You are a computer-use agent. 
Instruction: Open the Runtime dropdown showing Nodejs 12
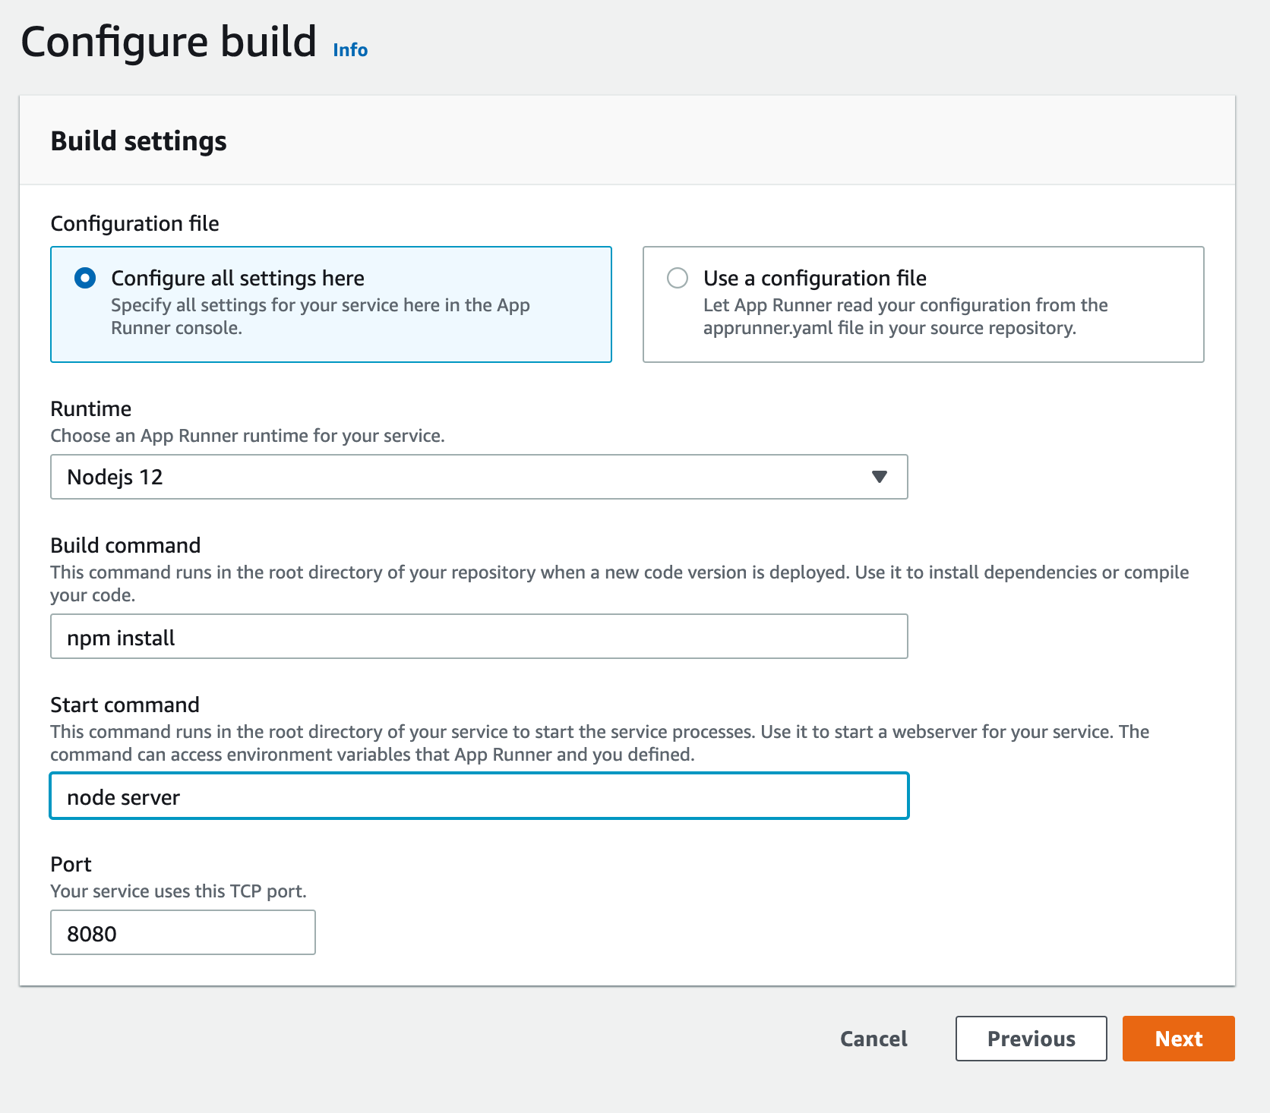point(479,477)
